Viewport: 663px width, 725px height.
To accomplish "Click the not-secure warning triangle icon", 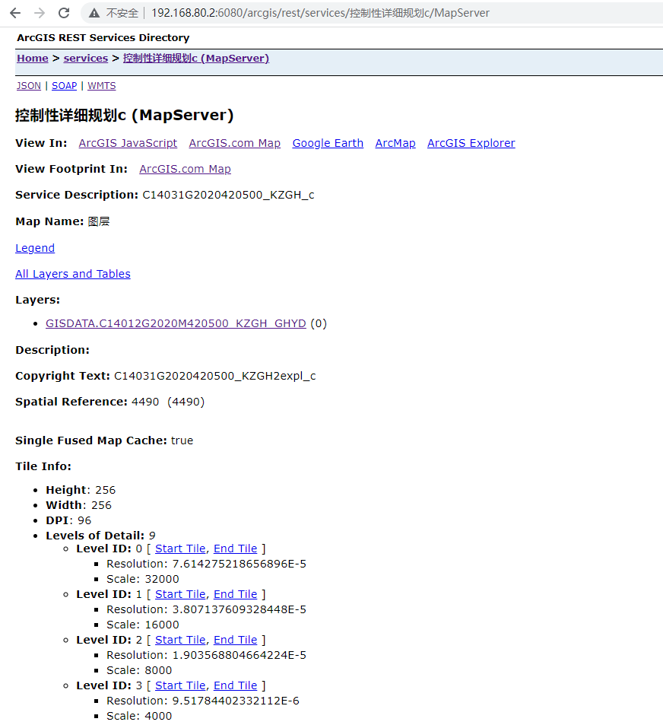I will (94, 13).
